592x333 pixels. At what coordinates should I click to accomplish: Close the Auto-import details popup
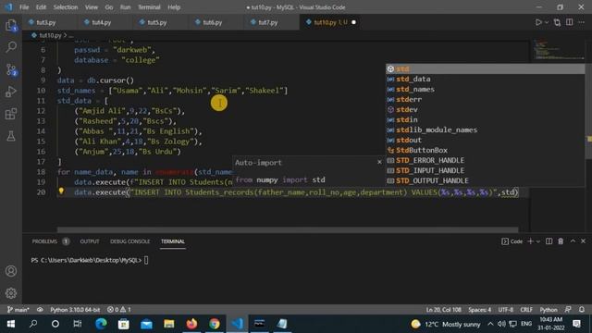pos(379,162)
